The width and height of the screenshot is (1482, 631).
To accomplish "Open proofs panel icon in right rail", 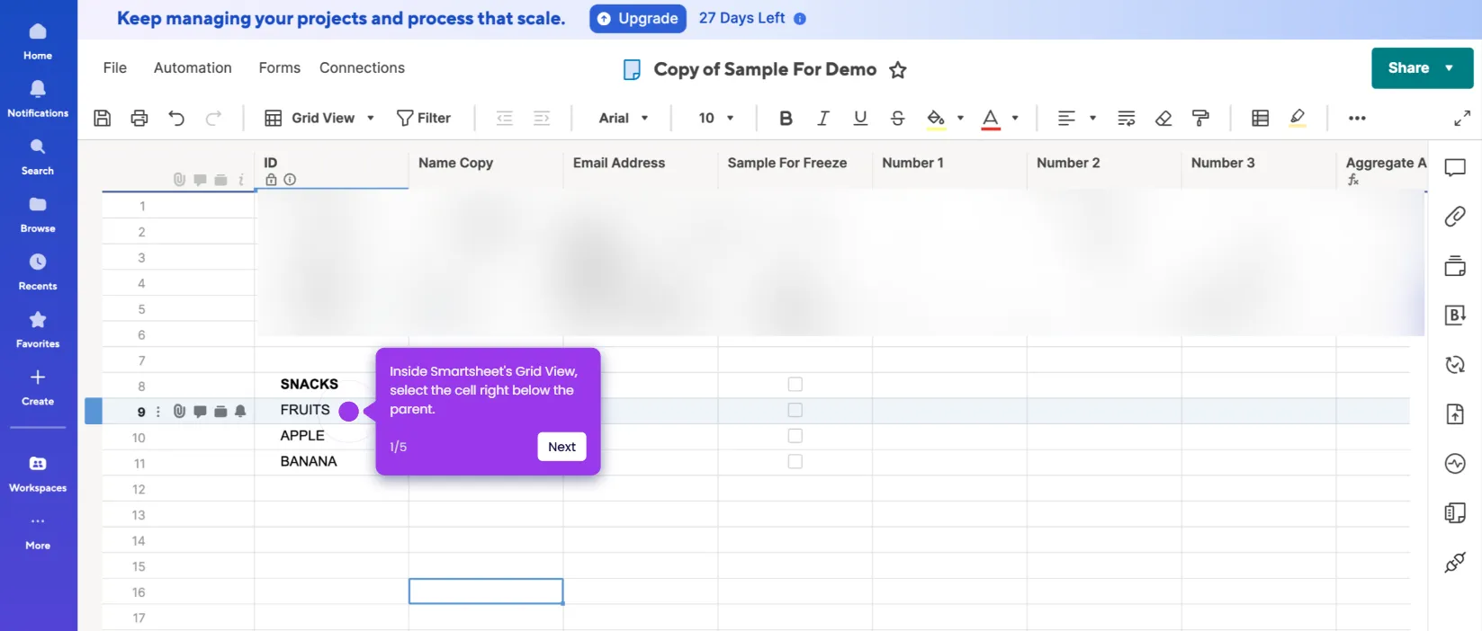I will coord(1455,266).
